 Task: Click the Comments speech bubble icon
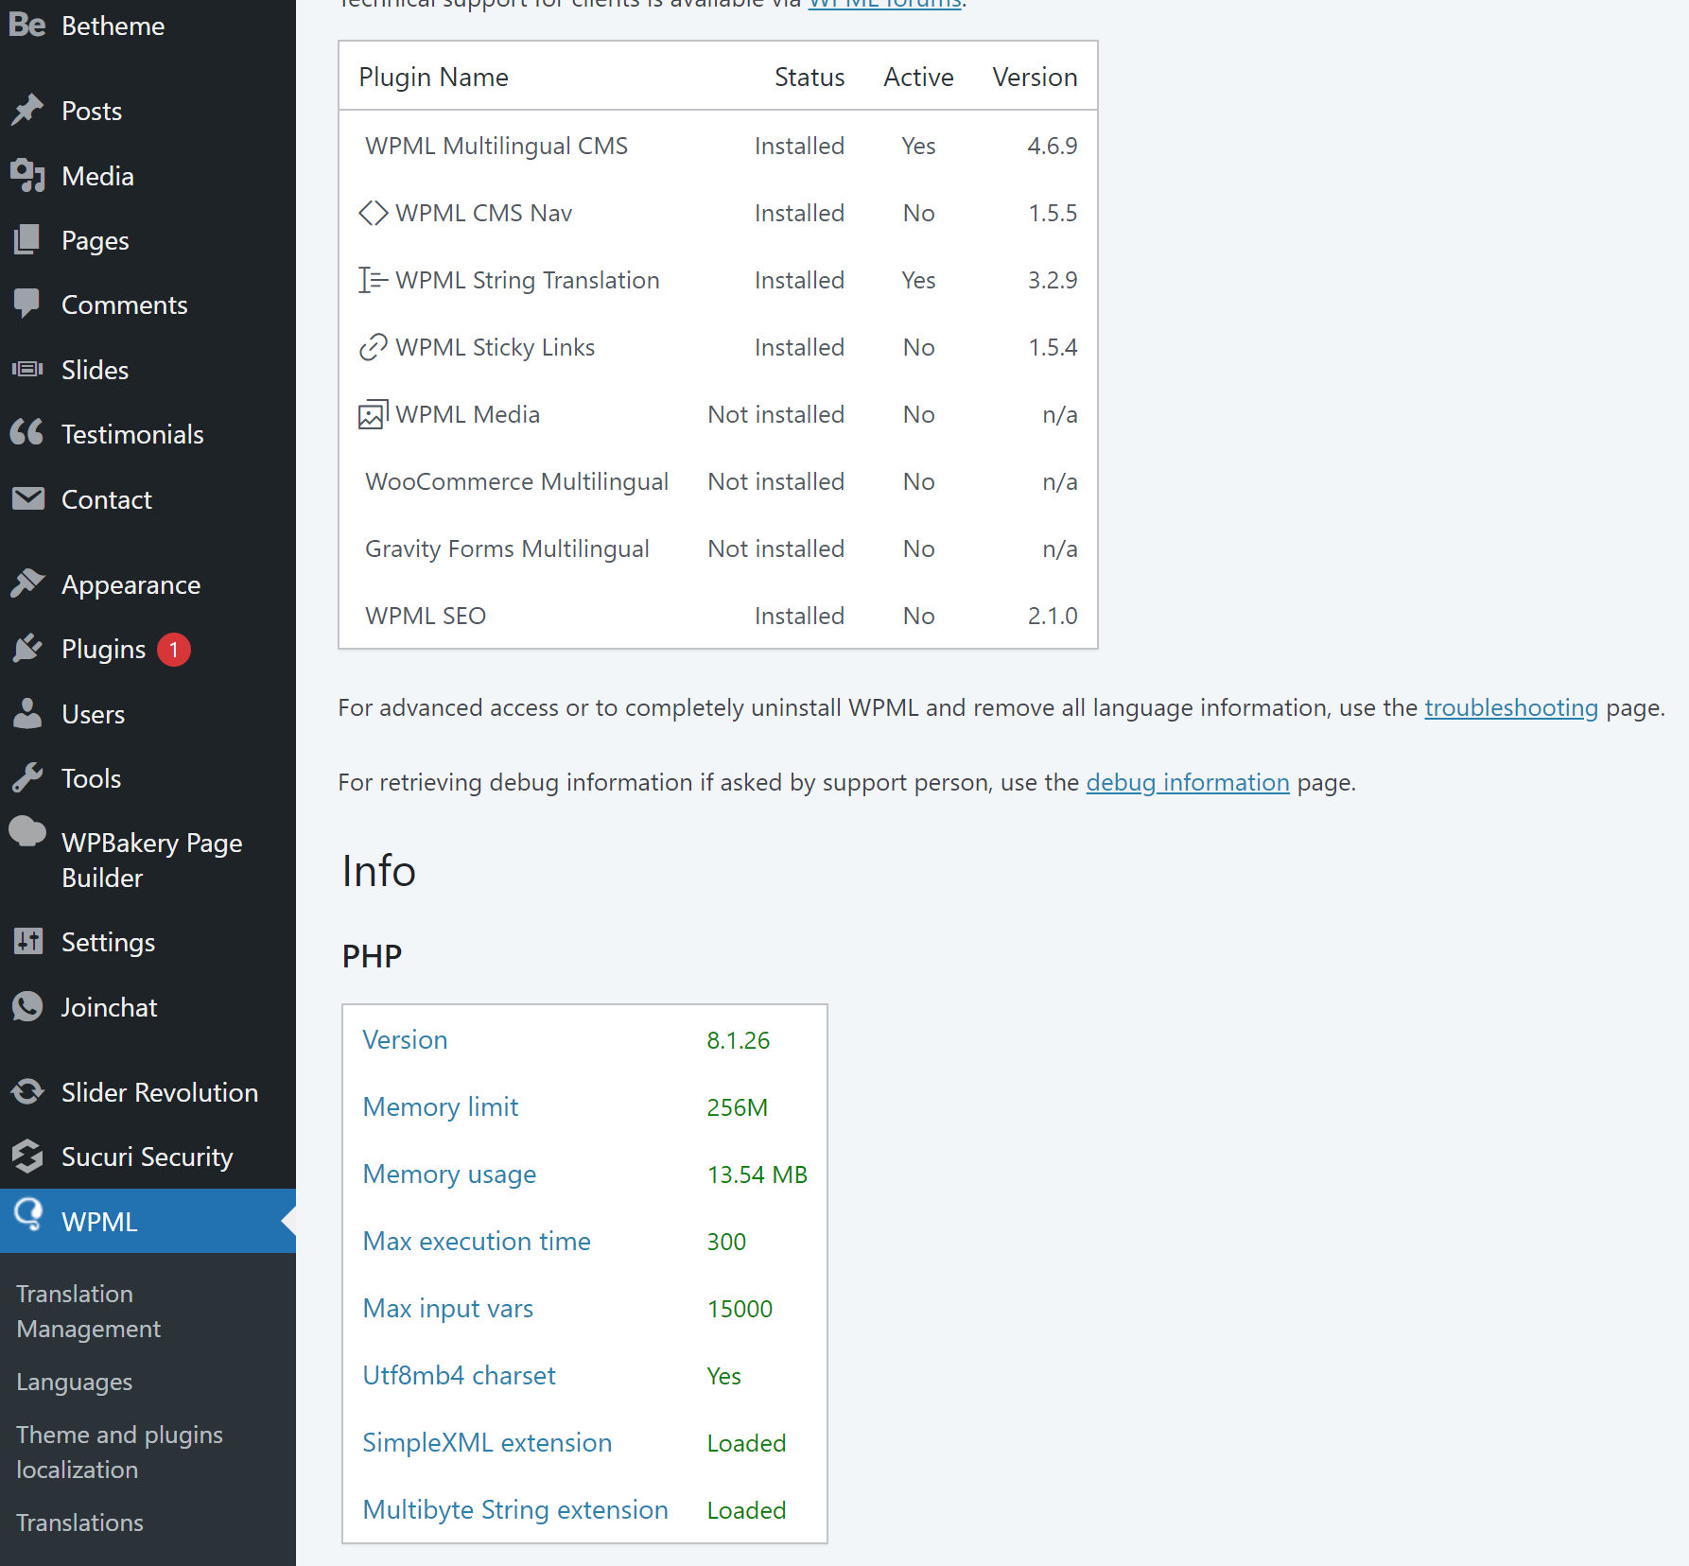tap(27, 304)
